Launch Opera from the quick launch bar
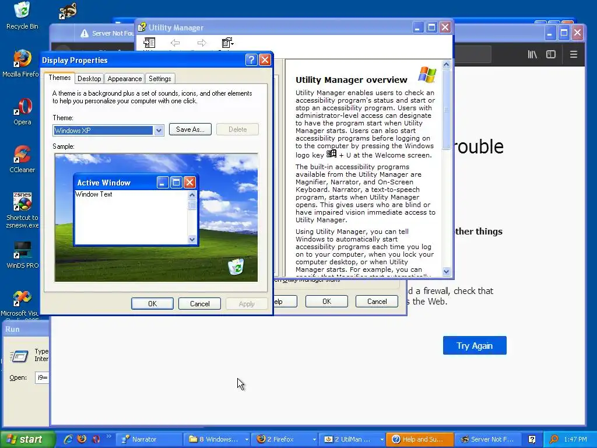 pos(96,439)
